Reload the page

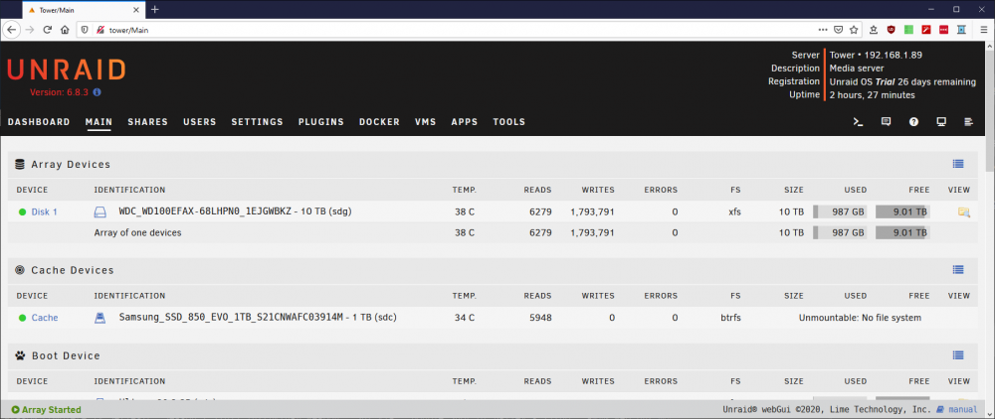click(x=47, y=29)
